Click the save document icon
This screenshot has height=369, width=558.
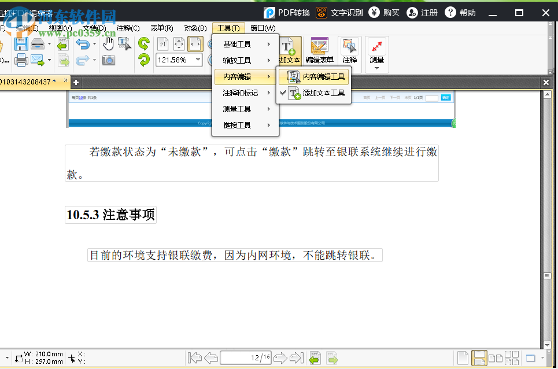21,43
